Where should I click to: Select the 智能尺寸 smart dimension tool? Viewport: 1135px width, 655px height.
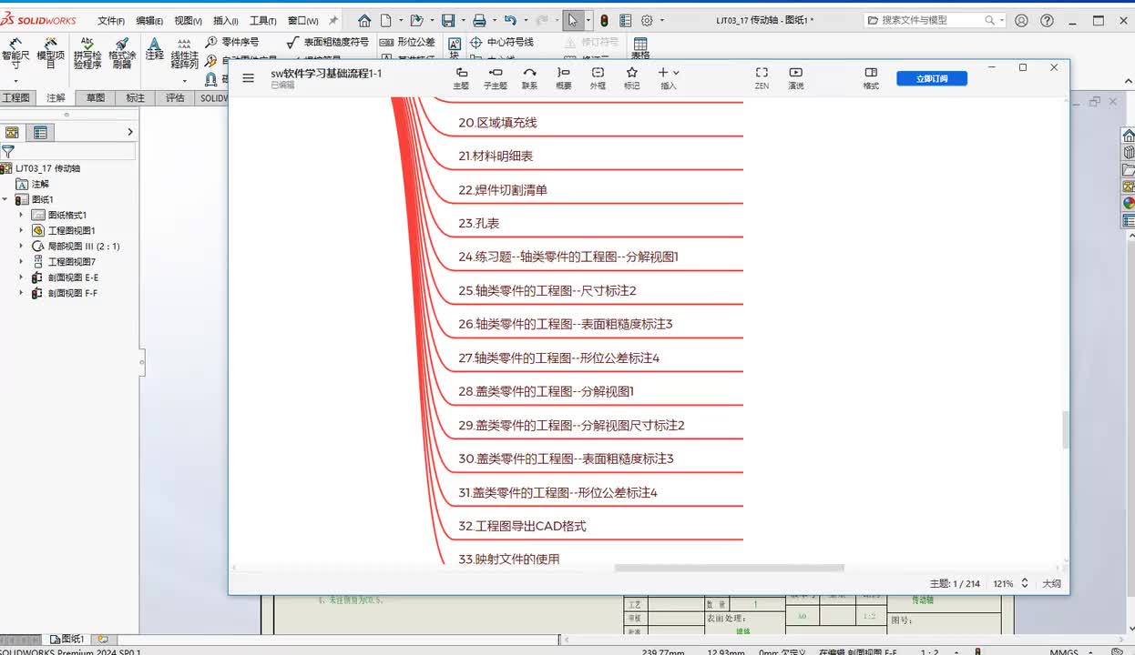(15, 54)
